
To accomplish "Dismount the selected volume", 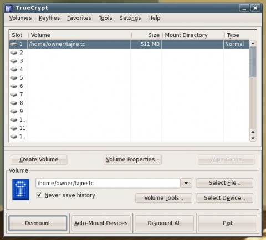I will coord(38,223).
